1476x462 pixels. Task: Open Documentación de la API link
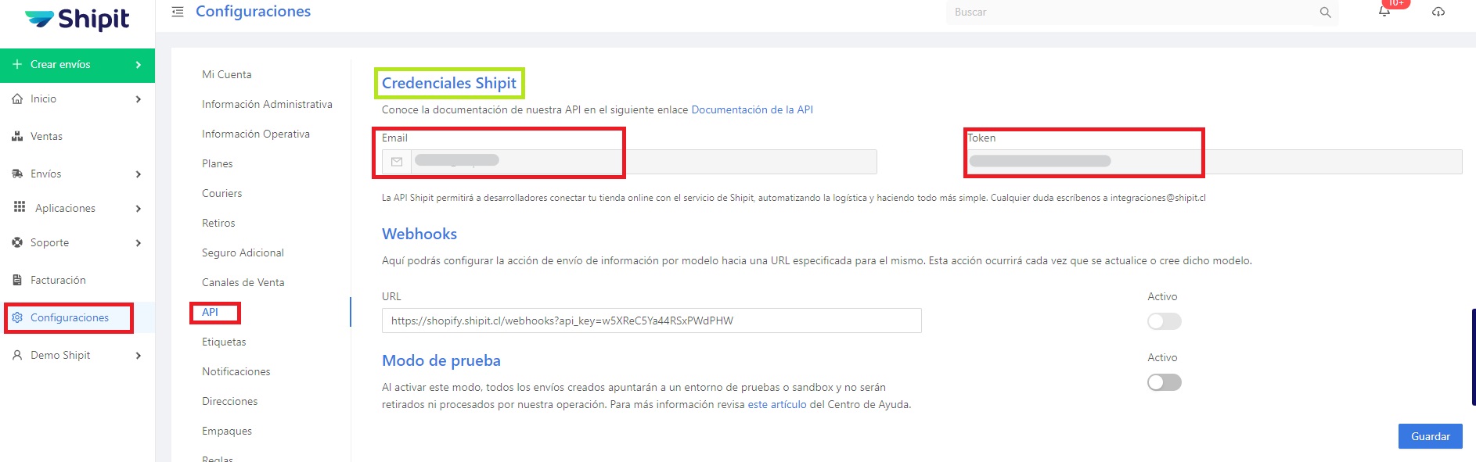(x=752, y=109)
